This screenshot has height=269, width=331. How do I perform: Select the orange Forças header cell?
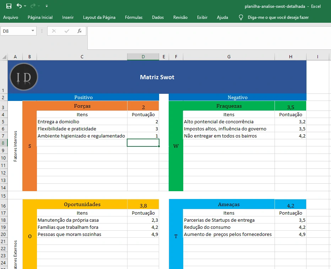coord(82,106)
